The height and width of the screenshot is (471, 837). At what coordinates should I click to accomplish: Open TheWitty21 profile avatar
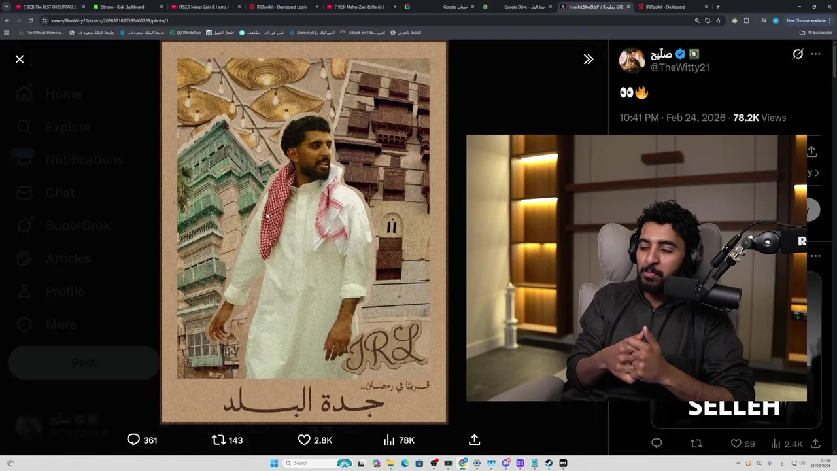632,60
